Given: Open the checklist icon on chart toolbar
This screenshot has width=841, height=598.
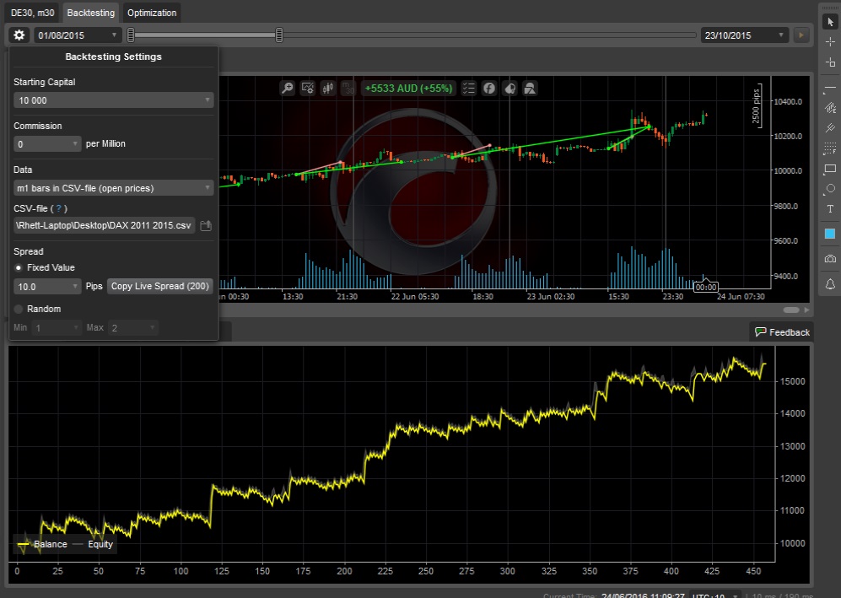Looking at the screenshot, I should tap(469, 88).
